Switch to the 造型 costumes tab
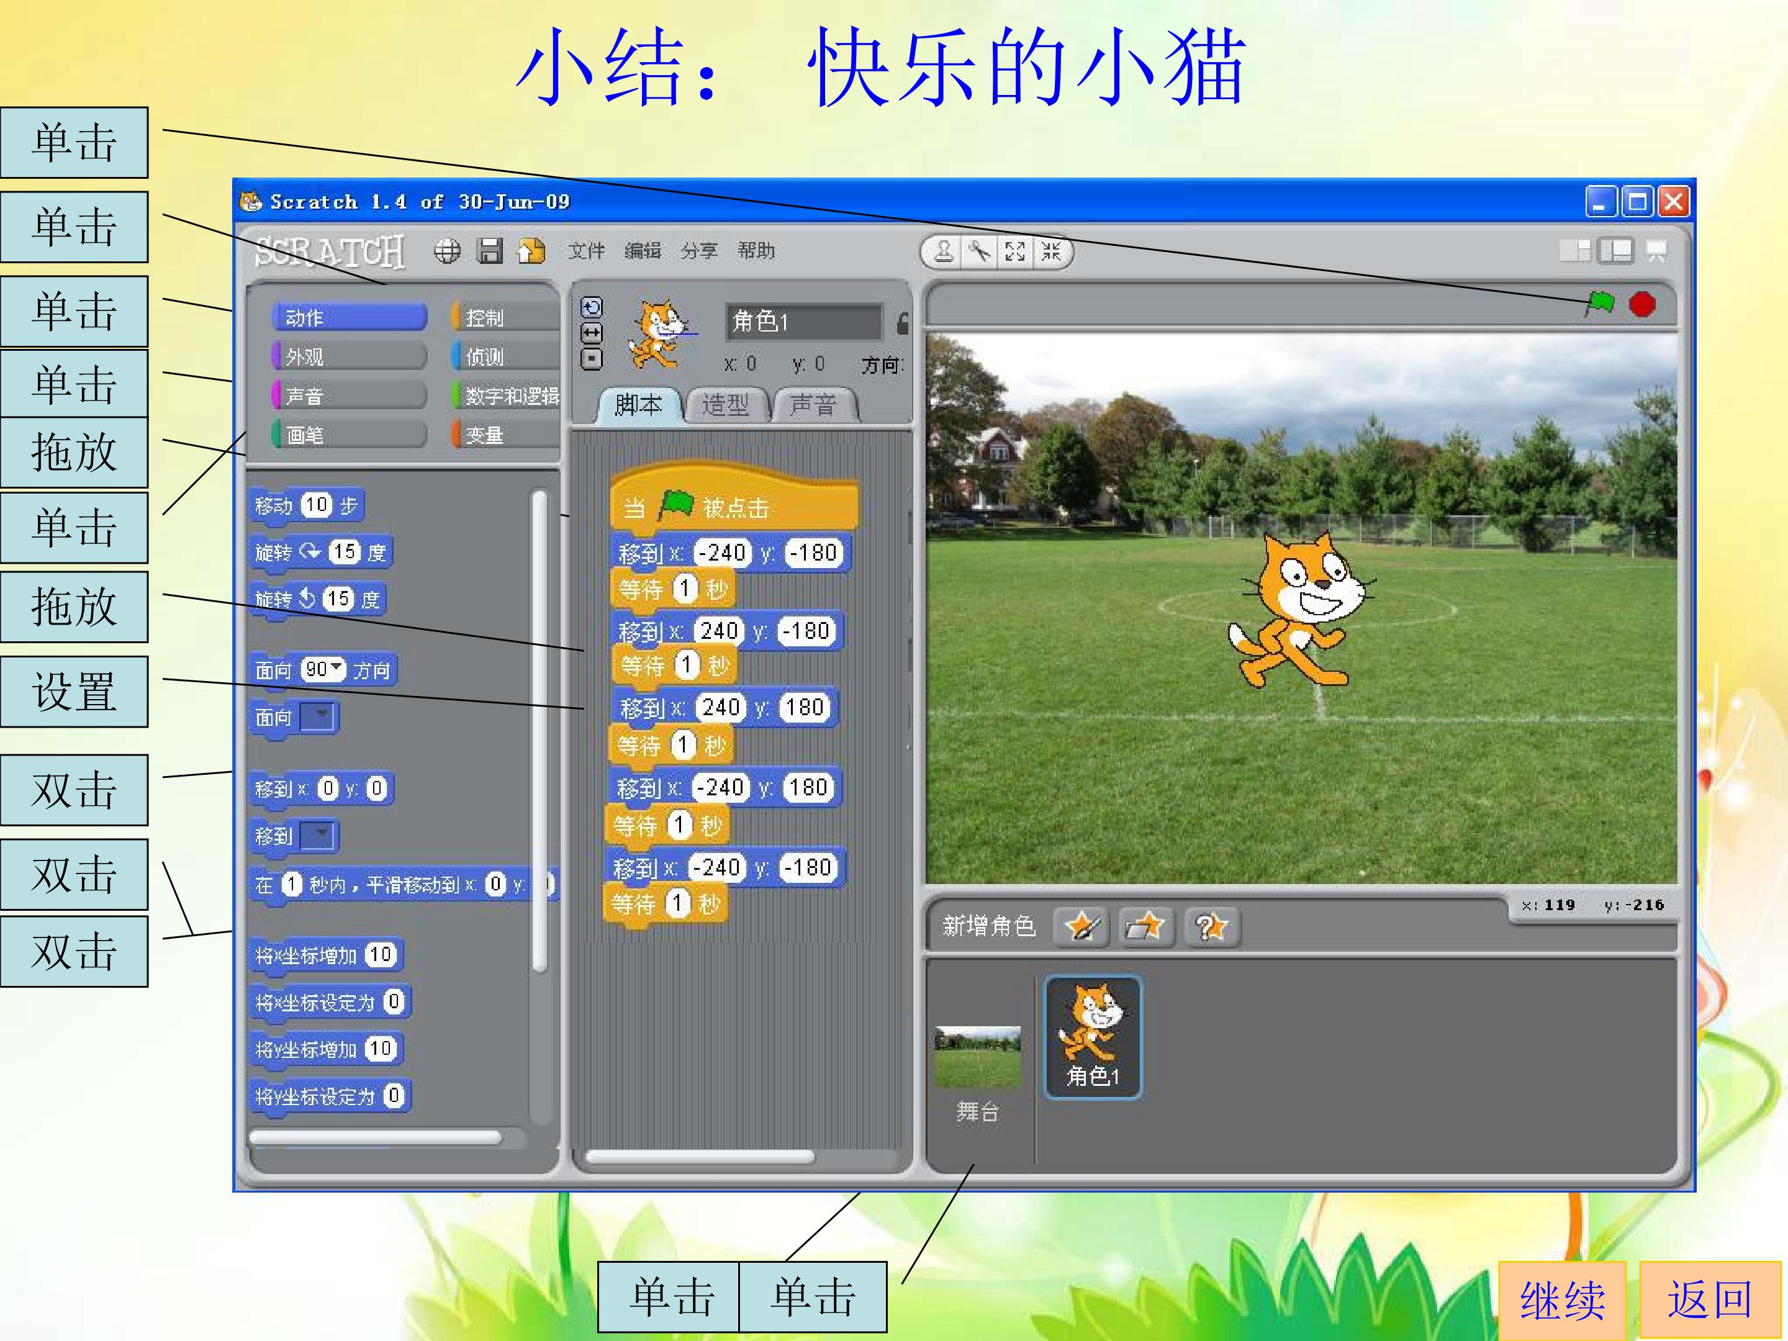 [725, 405]
